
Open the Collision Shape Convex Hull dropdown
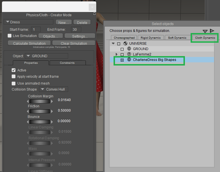(x=53, y=89)
